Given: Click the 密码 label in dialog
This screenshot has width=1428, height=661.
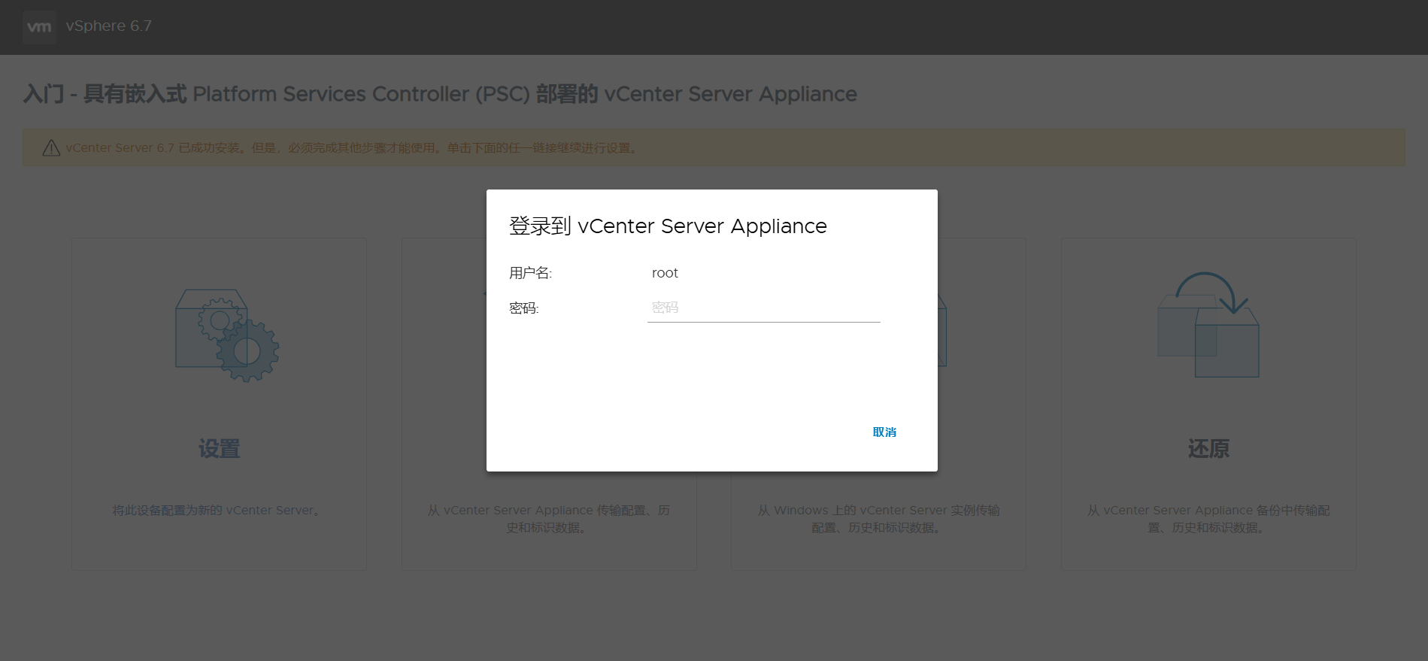Looking at the screenshot, I should point(524,308).
